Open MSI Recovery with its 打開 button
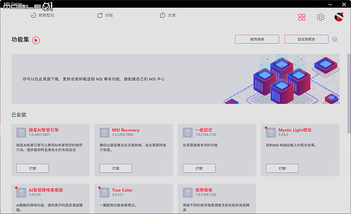The image size is (351, 214). click(x=116, y=168)
